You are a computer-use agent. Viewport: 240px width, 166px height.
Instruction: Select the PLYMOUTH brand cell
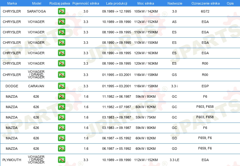pos(12,160)
